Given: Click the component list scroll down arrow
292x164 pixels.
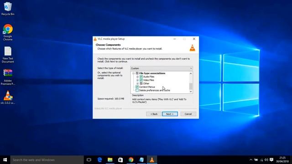Looking at the screenshot, I should [x=191, y=92].
